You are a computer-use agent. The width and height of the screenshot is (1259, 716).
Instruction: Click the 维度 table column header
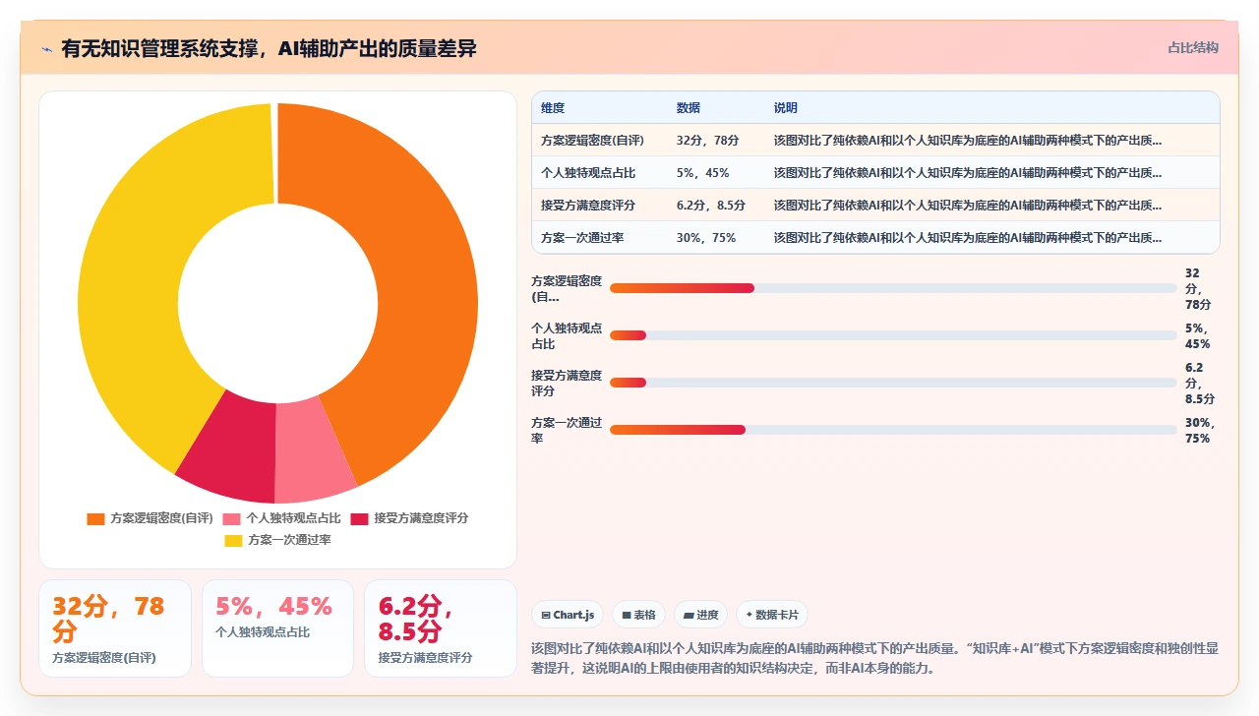click(553, 108)
